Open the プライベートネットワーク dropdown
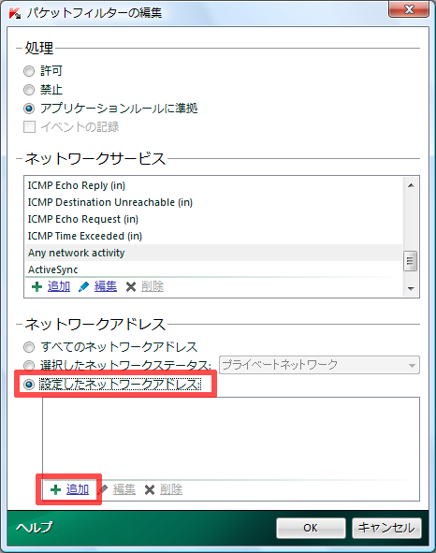The image size is (436, 553). (x=319, y=365)
